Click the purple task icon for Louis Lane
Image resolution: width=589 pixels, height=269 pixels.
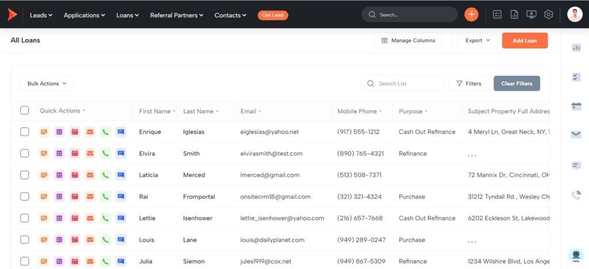(x=59, y=240)
